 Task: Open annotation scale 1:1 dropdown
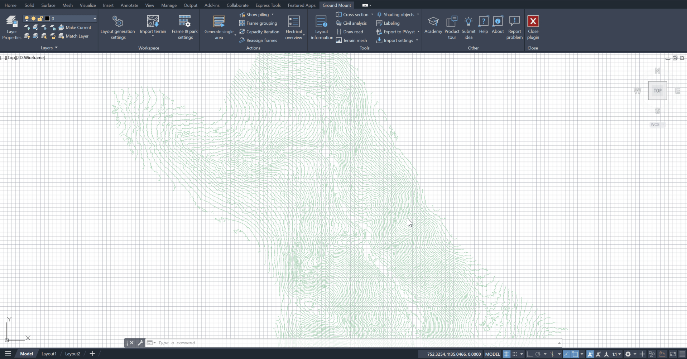coord(617,354)
